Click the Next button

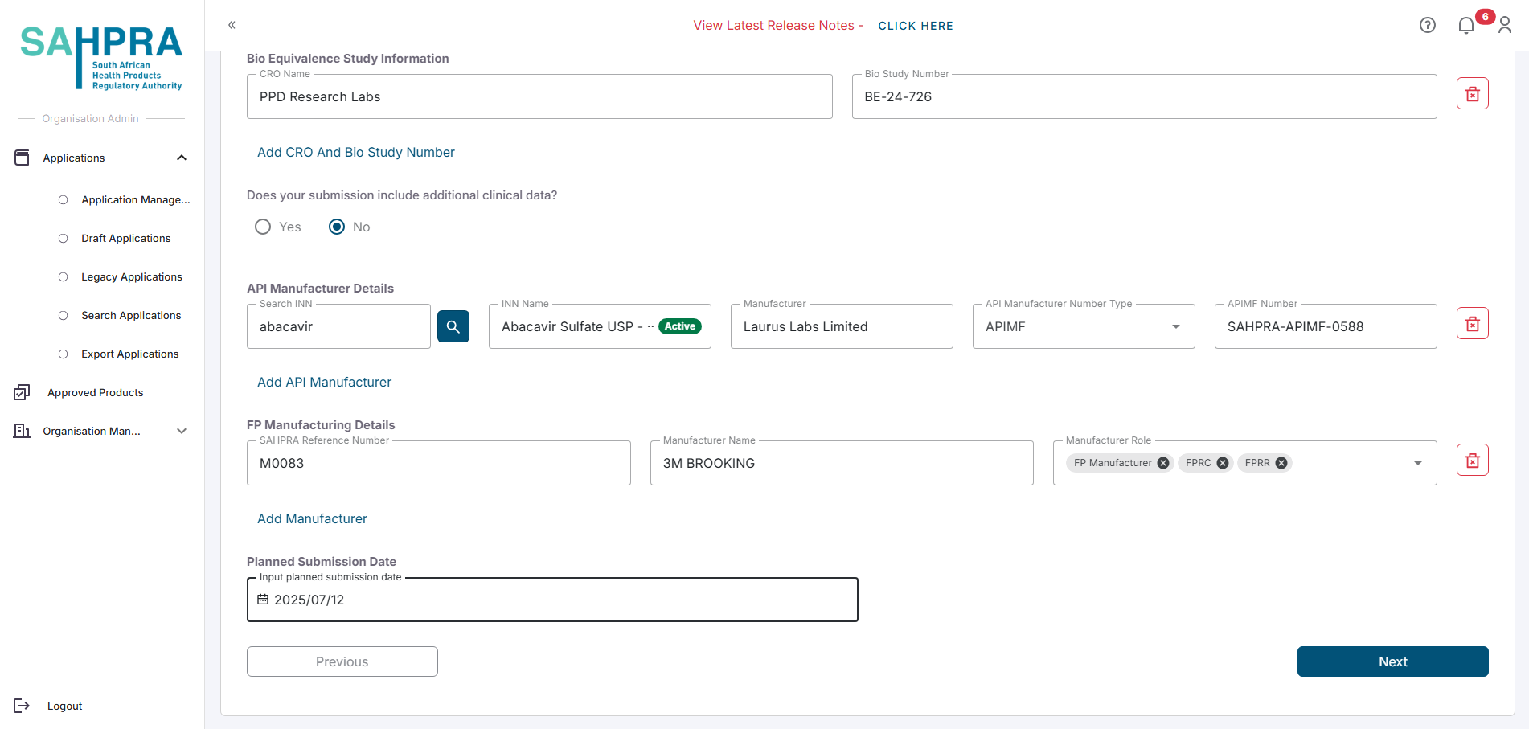click(1392, 661)
